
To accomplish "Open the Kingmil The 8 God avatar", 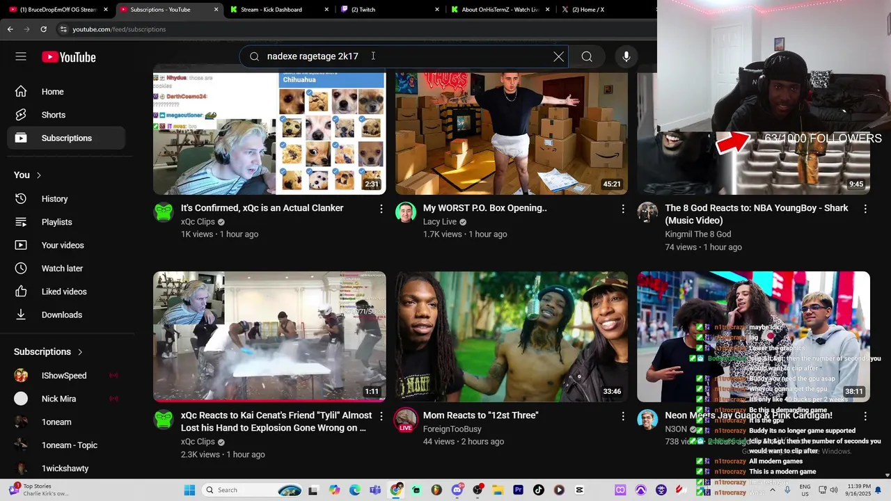I will click(647, 212).
